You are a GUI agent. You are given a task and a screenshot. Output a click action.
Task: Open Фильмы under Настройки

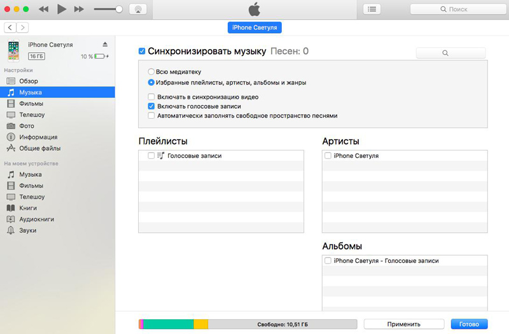point(57,104)
